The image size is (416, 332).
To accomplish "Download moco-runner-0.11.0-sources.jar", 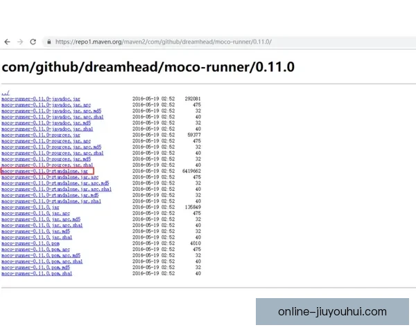I will coord(41,135).
